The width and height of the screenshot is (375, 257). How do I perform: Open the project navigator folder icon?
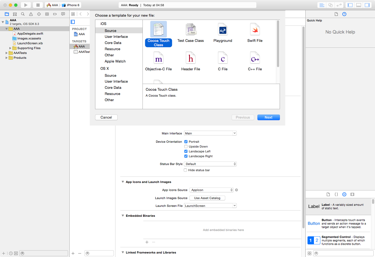coord(7,14)
